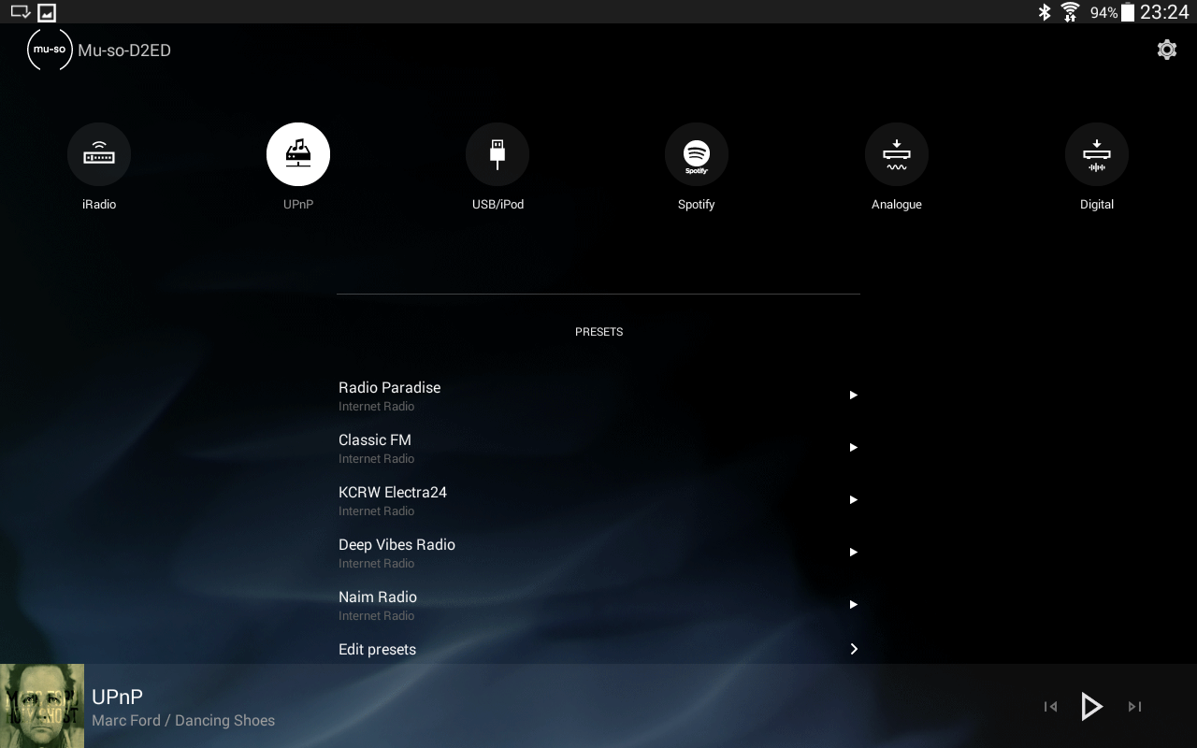Select the Naim Radio preset name
1197x748 pixels.
[x=378, y=597]
